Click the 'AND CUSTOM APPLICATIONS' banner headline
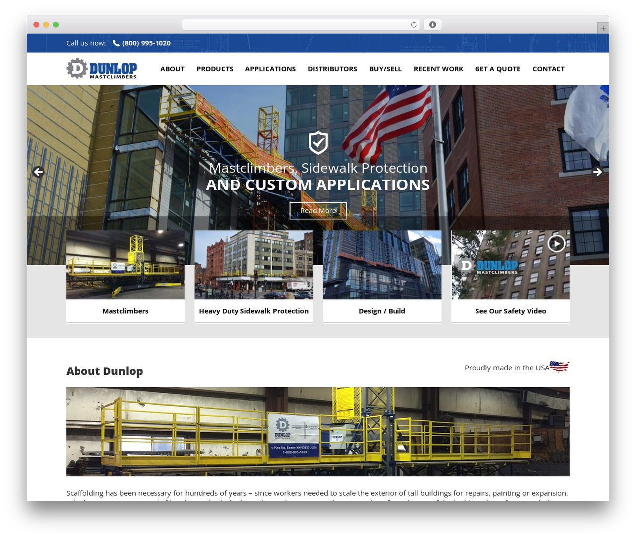636x539 pixels. pyautogui.click(x=318, y=185)
